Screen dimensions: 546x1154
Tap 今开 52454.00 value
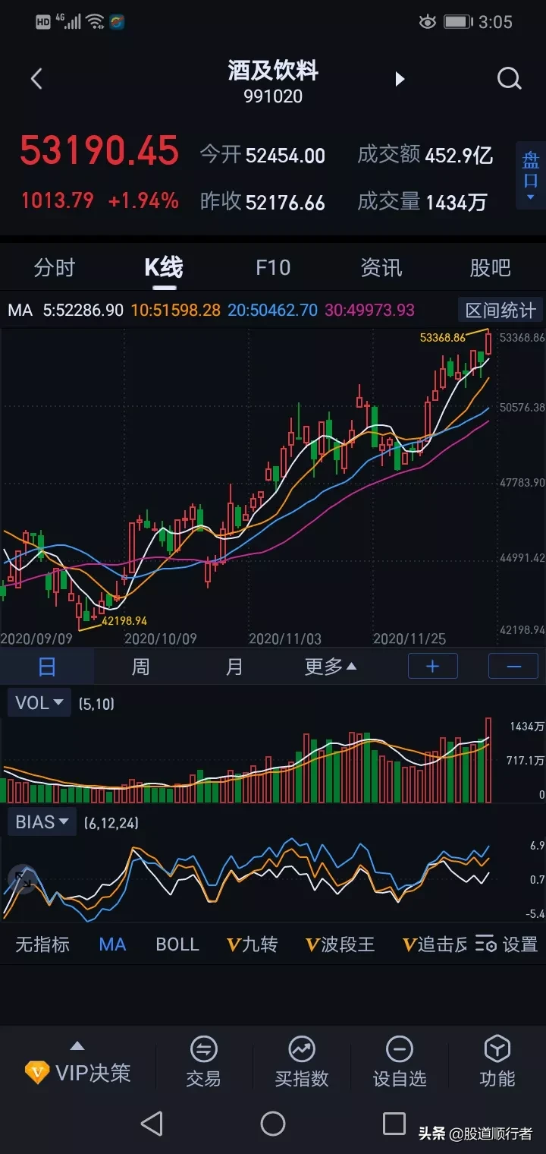tap(286, 156)
